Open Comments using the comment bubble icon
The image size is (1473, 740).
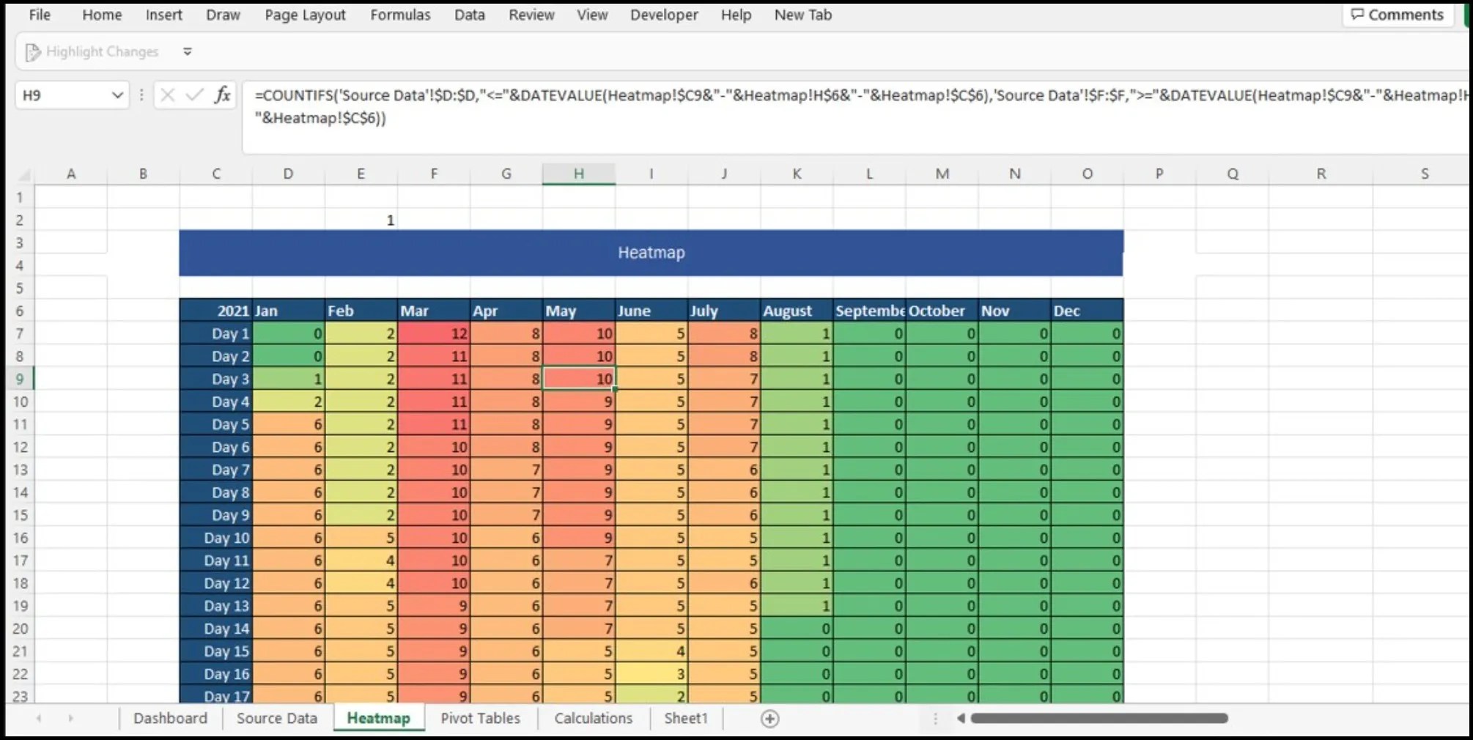pyautogui.click(x=1358, y=15)
